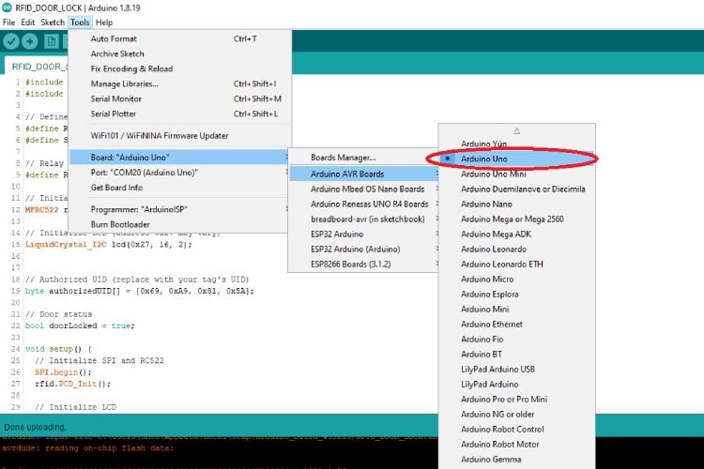Click Get Board Info

pyautogui.click(x=180, y=188)
